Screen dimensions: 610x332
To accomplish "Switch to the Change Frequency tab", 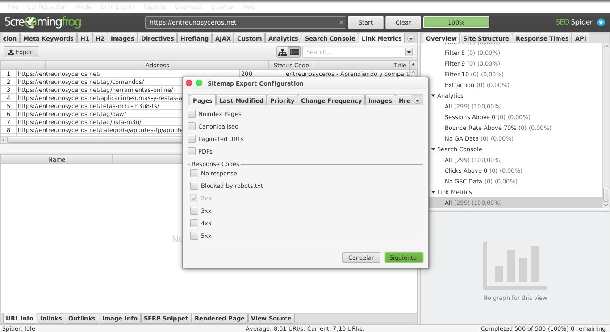I will (x=331, y=100).
